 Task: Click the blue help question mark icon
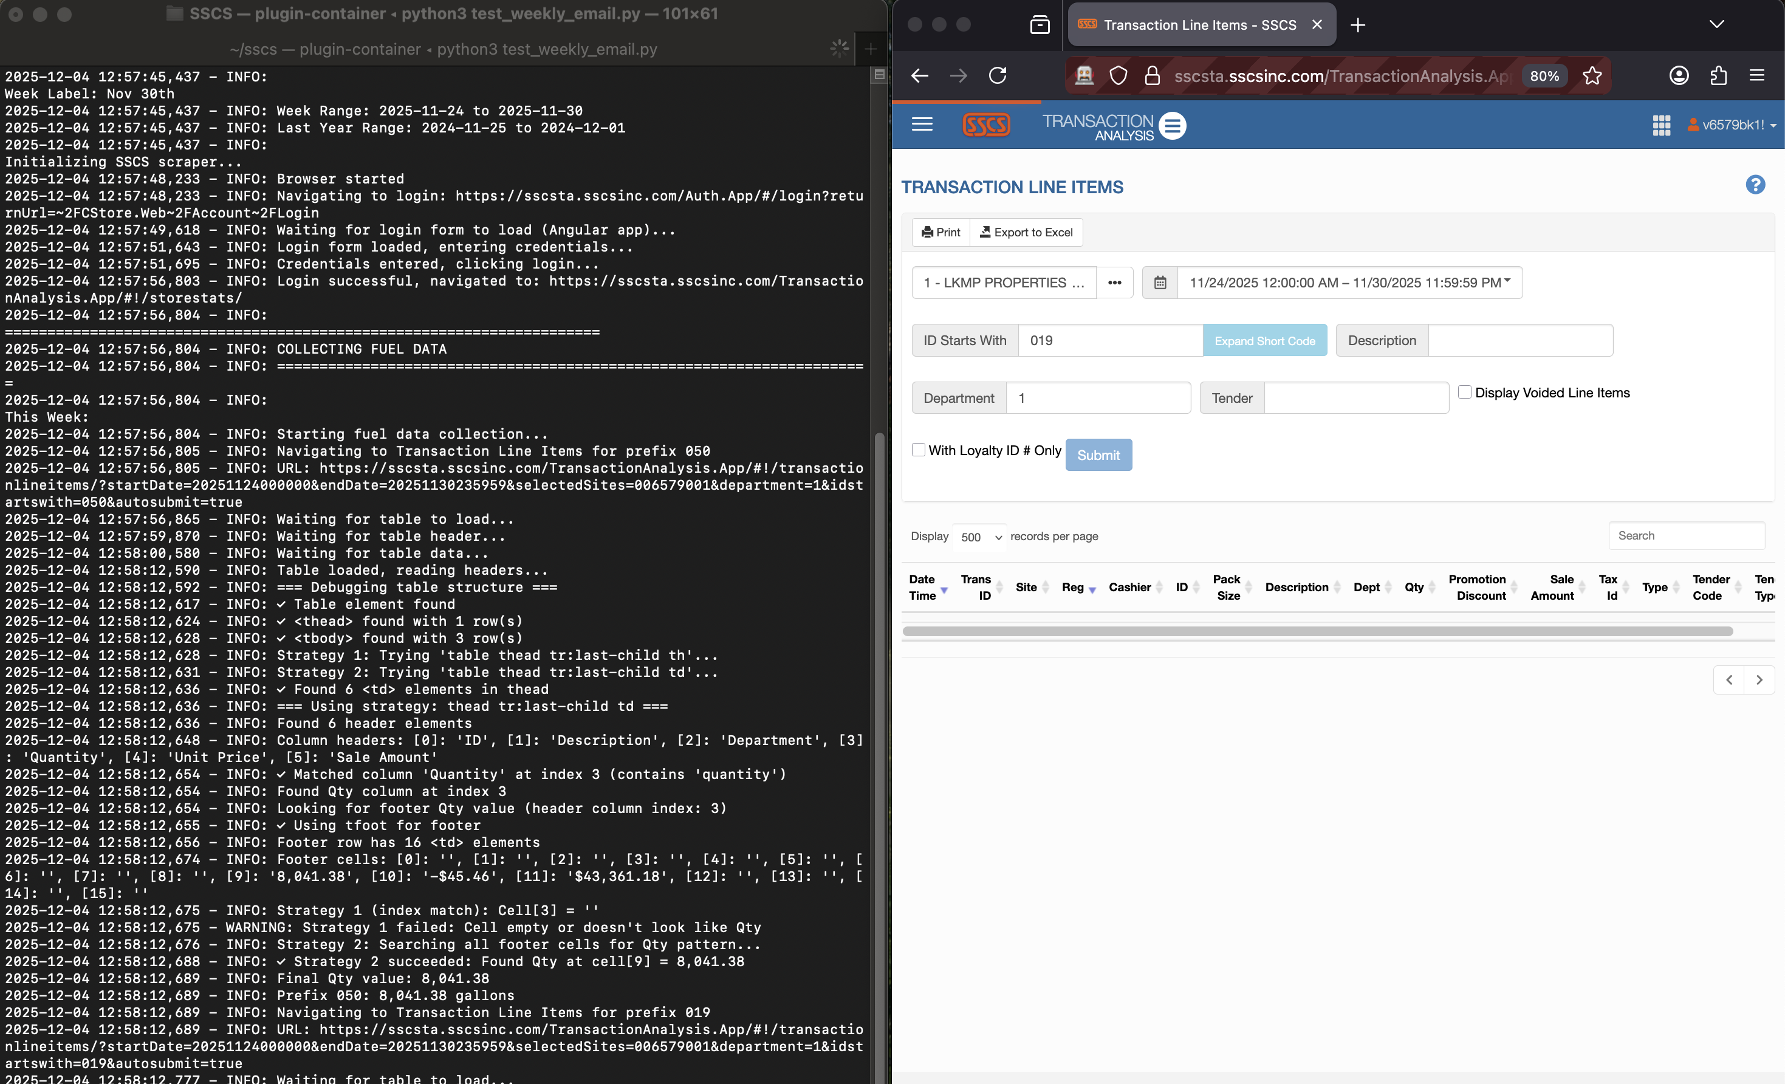1755,185
